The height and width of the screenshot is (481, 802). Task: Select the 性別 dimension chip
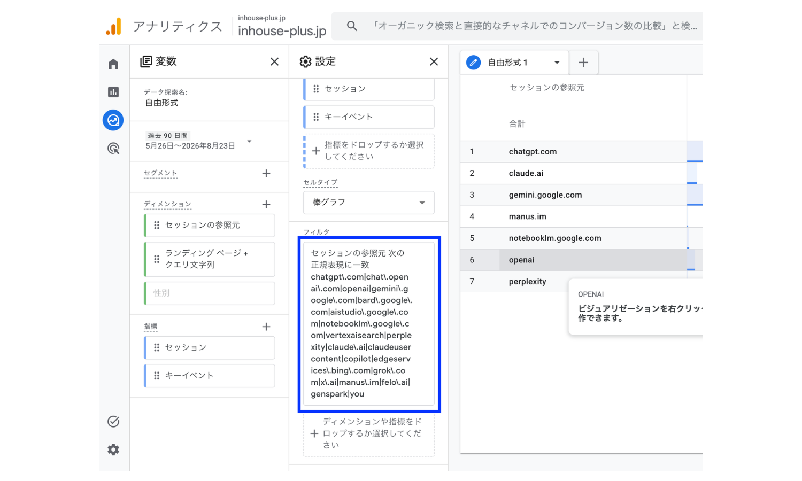pos(210,293)
